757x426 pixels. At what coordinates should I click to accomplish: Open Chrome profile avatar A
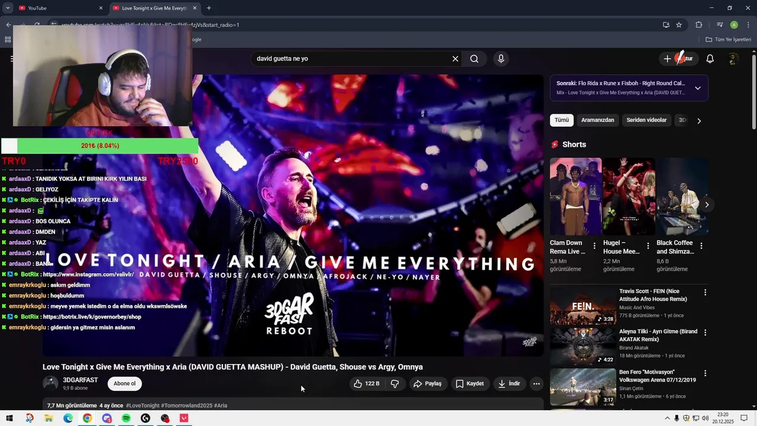734,25
